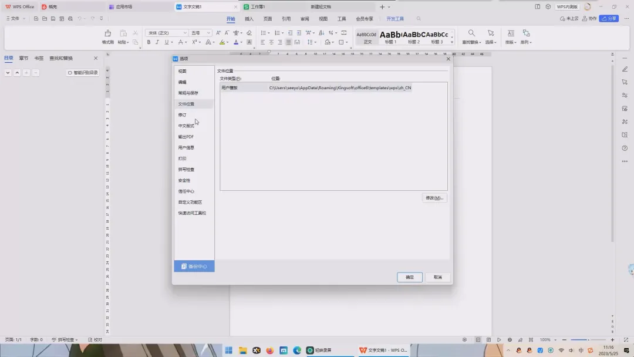Select the user template file location row

click(316, 87)
